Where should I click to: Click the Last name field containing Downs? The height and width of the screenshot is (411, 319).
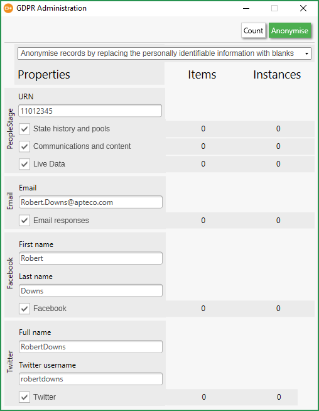[90, 291]
